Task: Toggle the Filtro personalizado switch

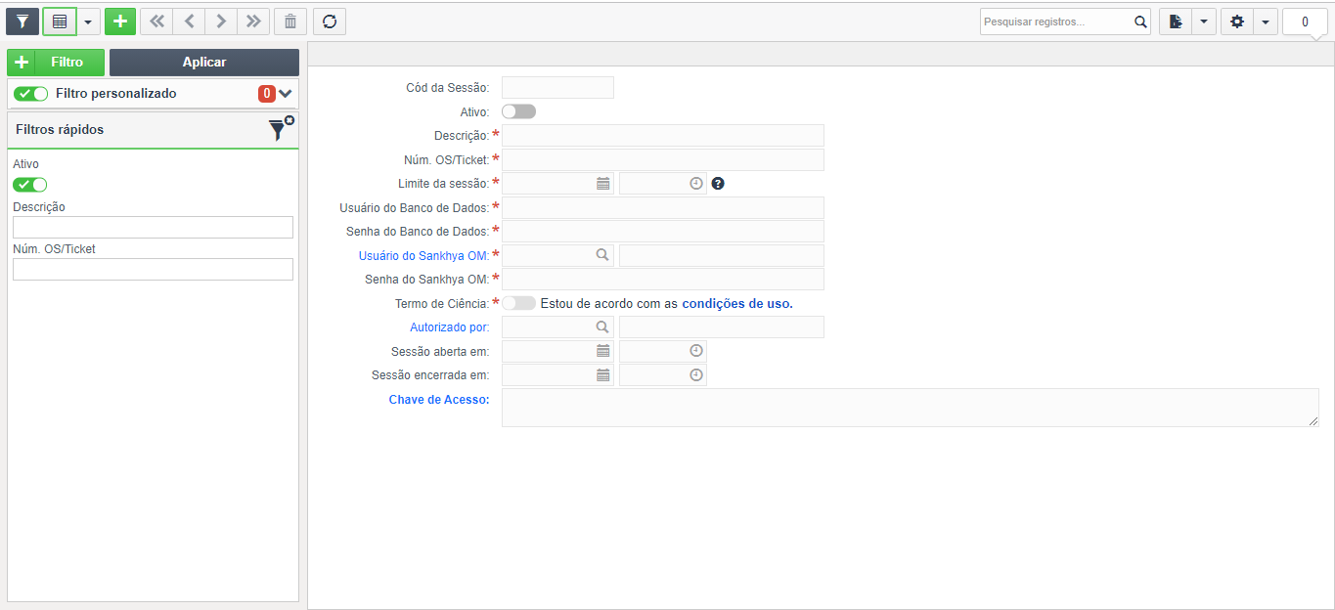Action: [x=30, y=94]
